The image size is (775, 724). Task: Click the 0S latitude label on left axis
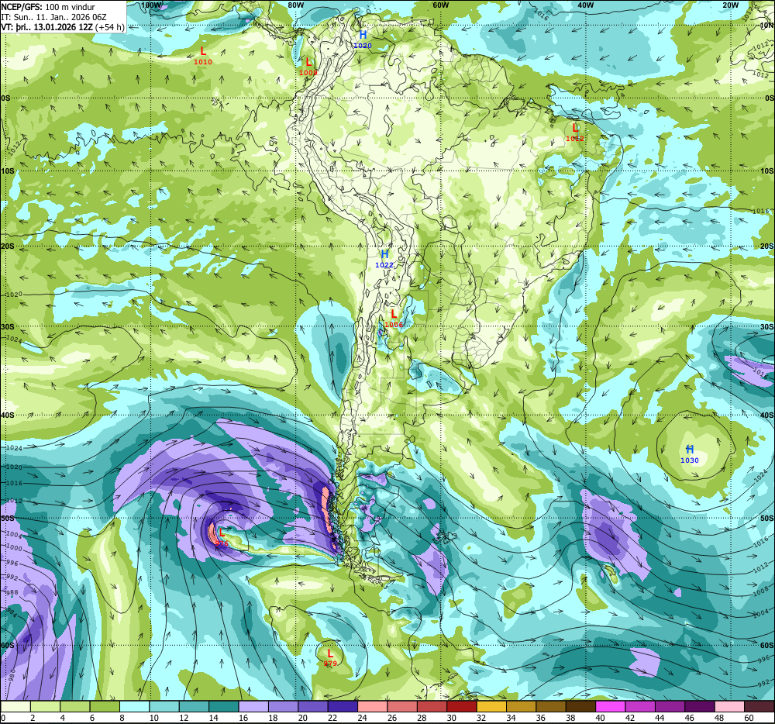coord(5,98)
